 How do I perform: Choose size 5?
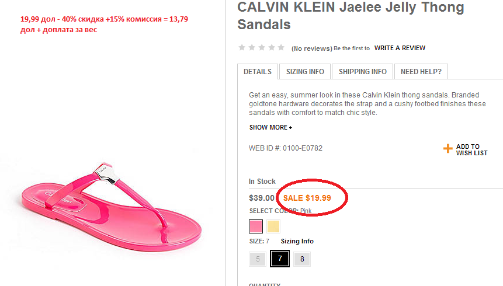(258, 259)
